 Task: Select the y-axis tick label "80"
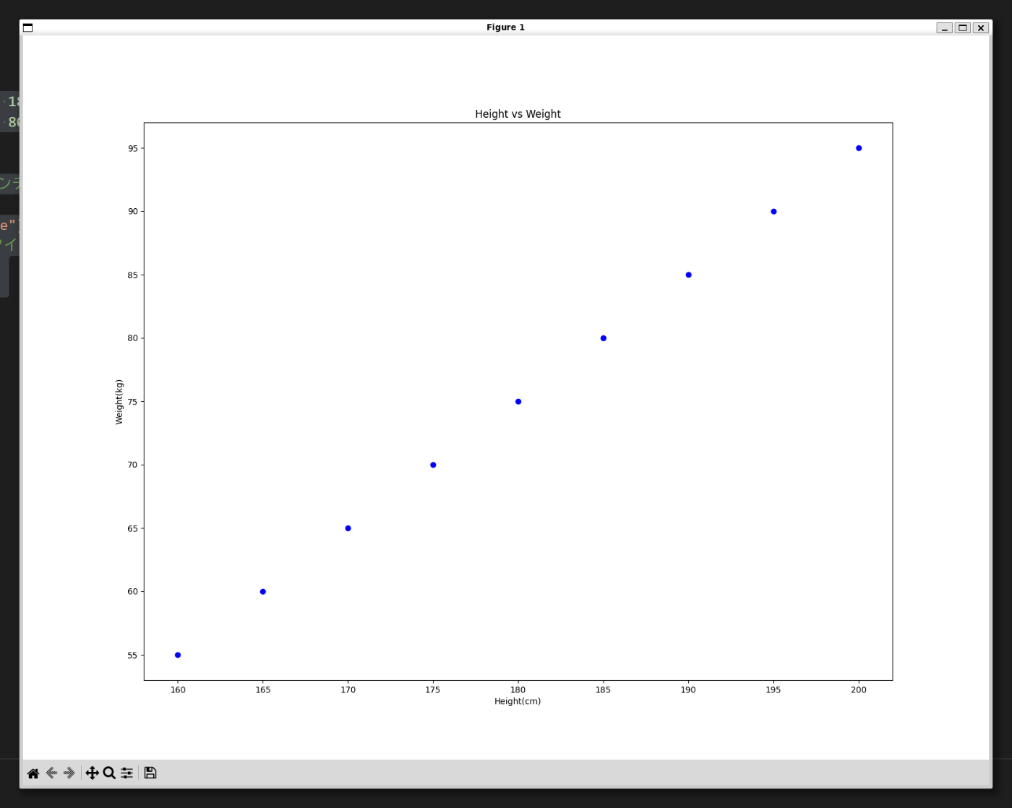pos(132,338)
